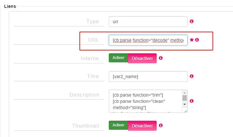
Task: Enable Interne with the Activer button
Action: pyautogui.click(x=118, y=58)
